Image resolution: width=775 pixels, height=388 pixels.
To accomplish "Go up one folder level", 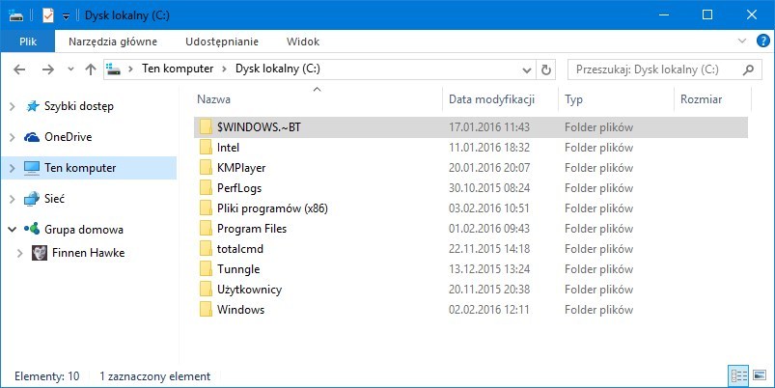I will click(x=91, y=69).
